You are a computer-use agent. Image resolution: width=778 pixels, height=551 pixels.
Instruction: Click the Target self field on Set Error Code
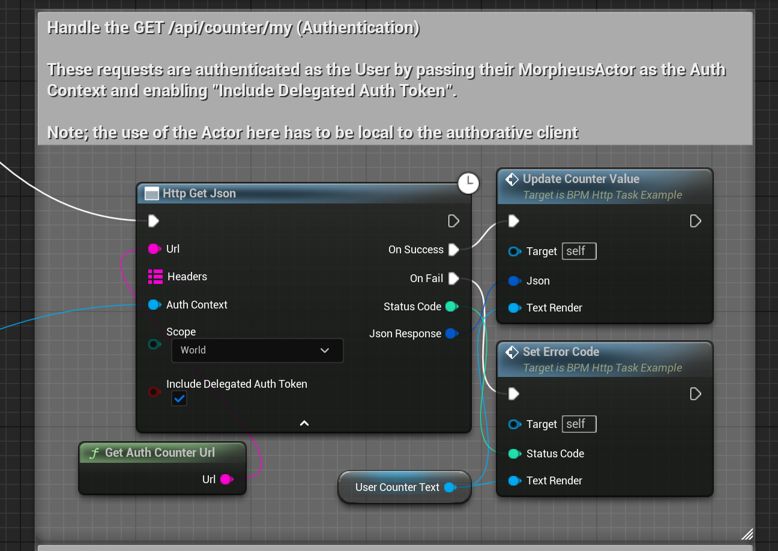click(579, 424)
